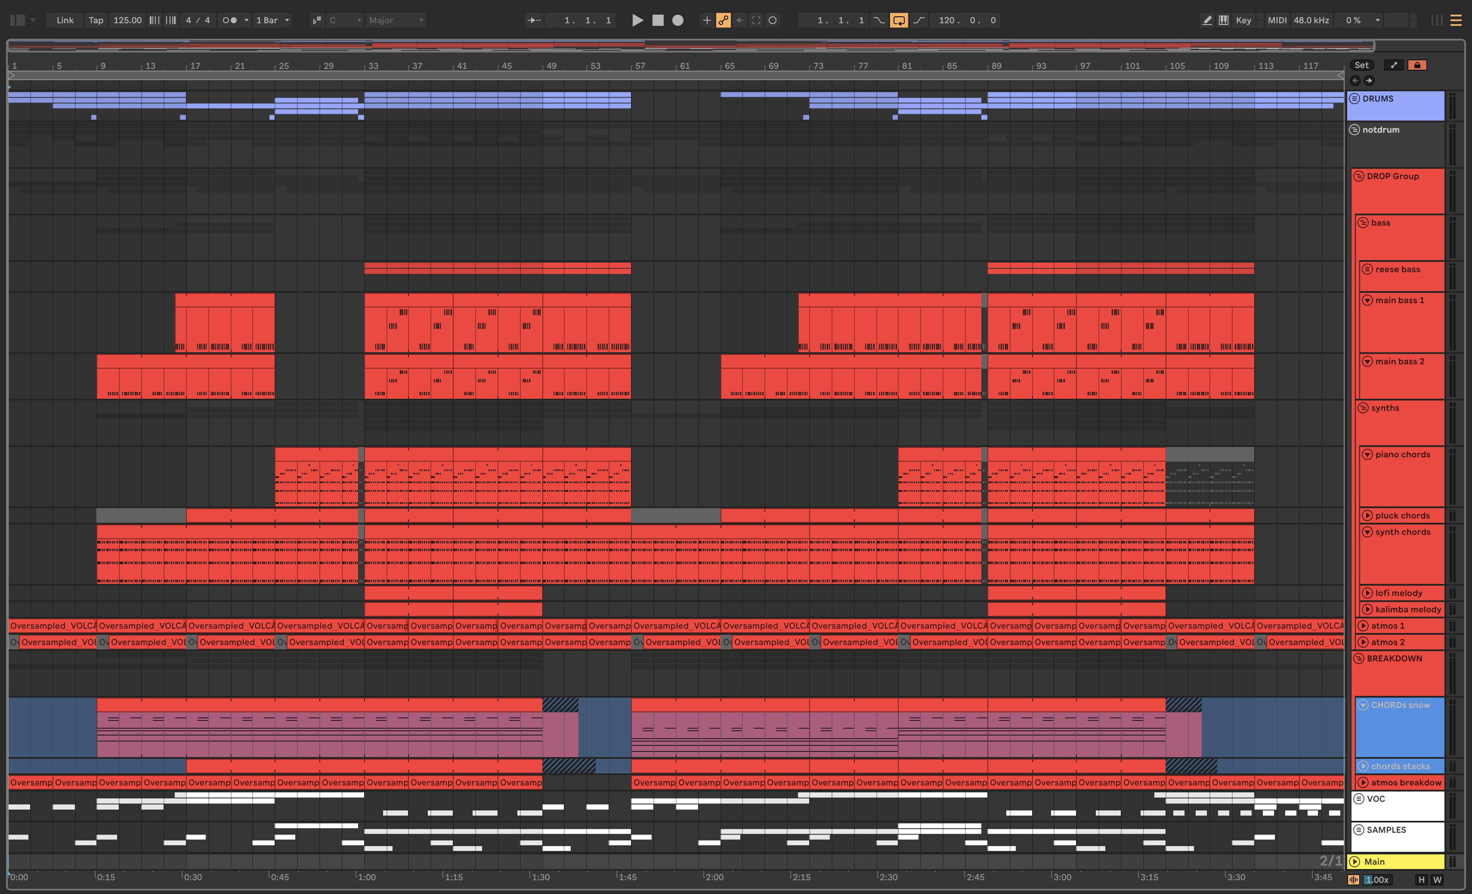Image resolution: width=1472 pixels, height=894 pixels.
Task: Open the dropdown arrow beside the browser toggle
Action: 34,20
